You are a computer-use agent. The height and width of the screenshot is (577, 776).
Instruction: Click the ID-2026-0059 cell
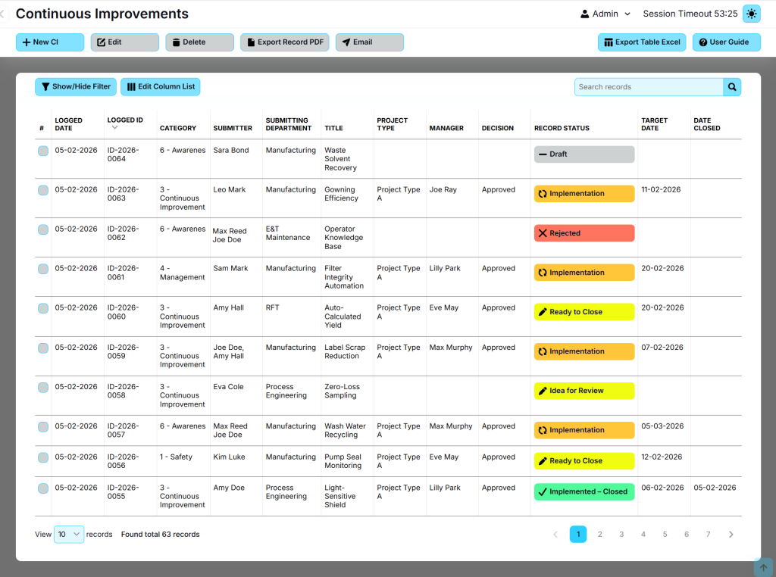[x=123, y=351]
